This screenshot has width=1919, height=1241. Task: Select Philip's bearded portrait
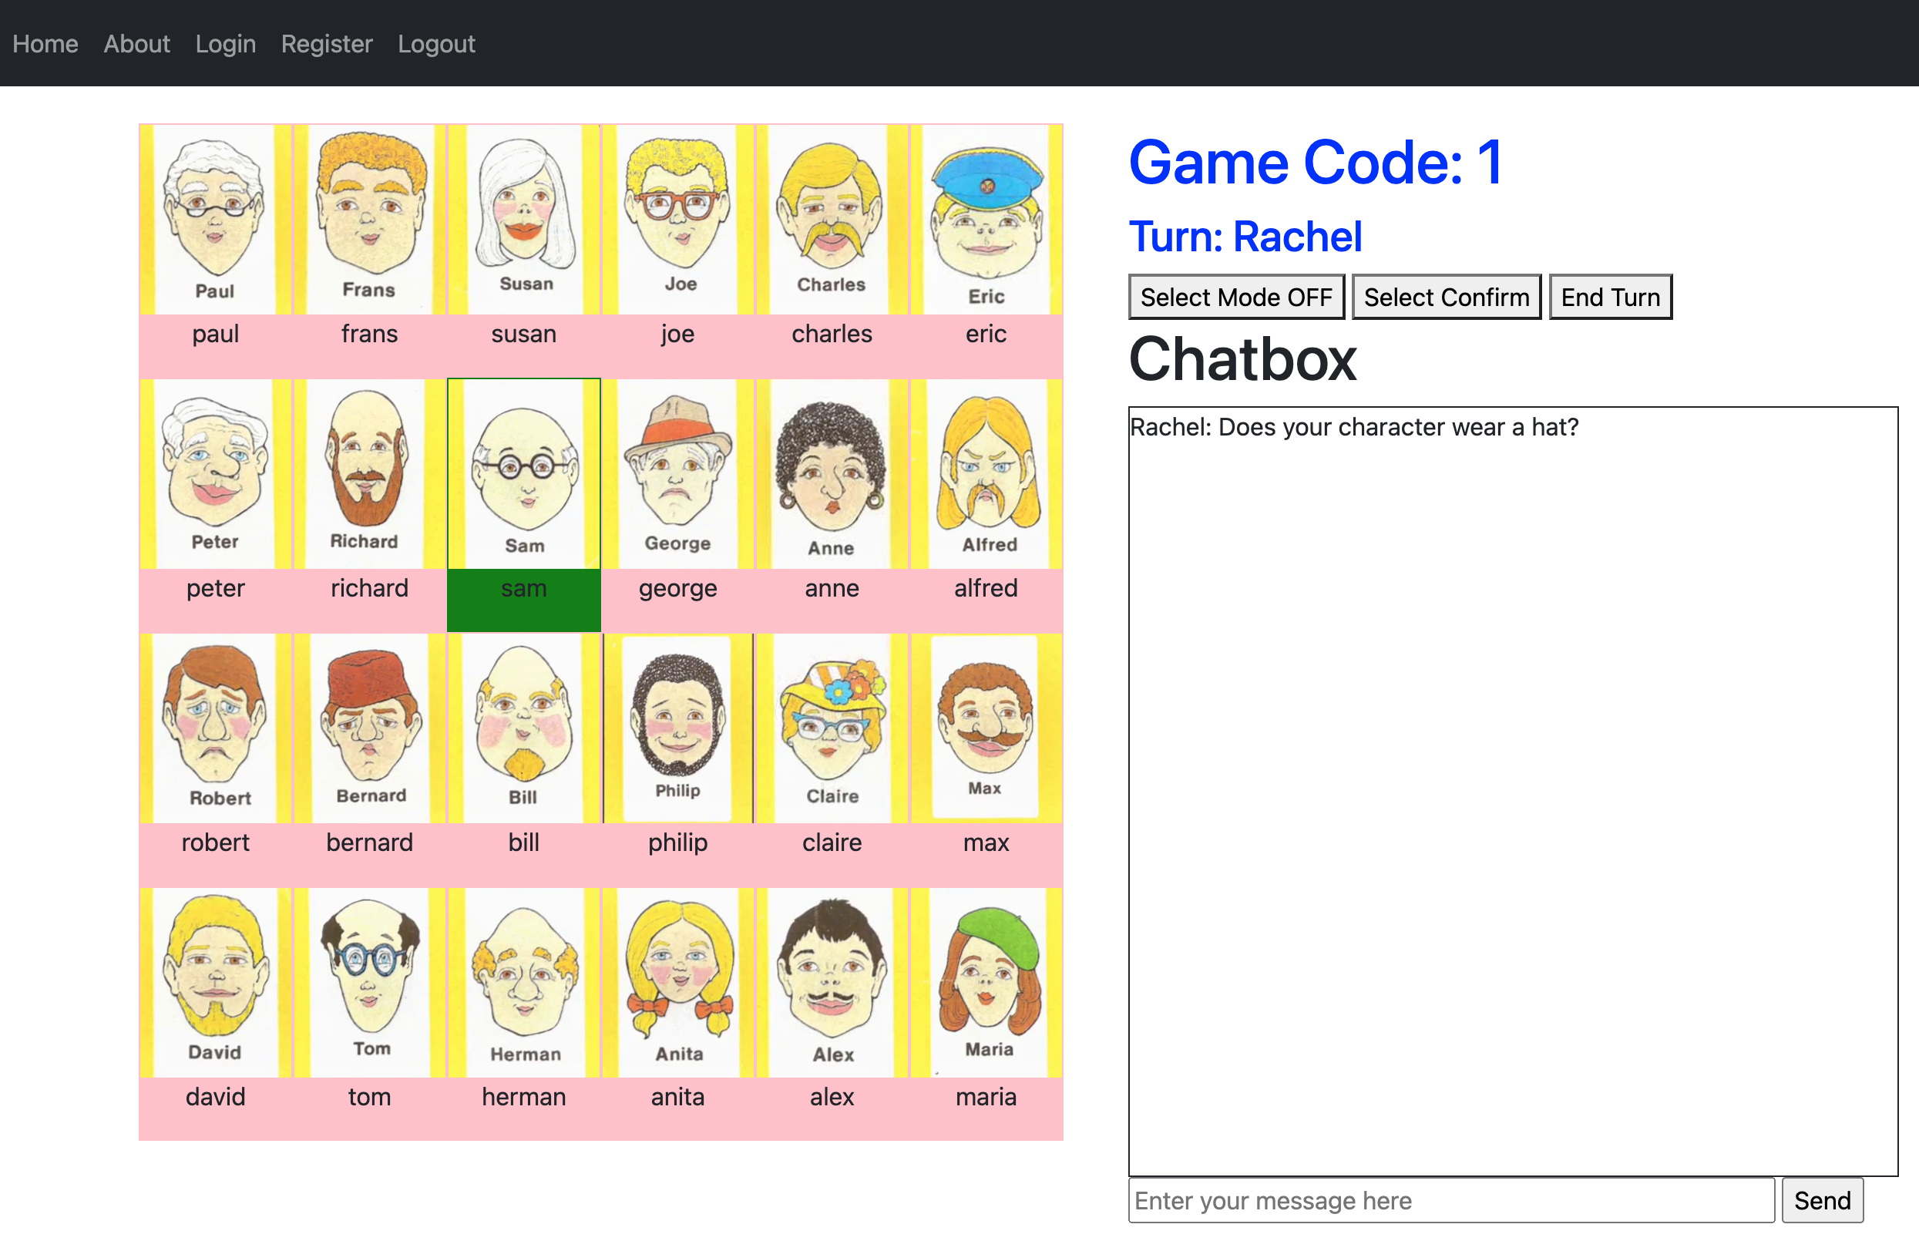677,728
